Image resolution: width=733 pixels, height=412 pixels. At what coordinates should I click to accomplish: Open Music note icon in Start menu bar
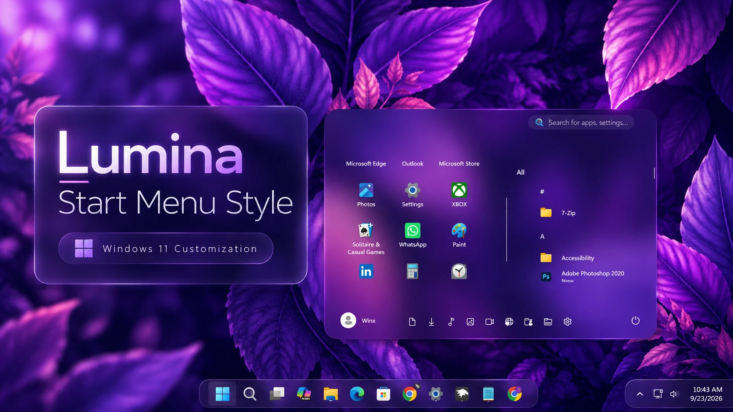pos(451,322)
